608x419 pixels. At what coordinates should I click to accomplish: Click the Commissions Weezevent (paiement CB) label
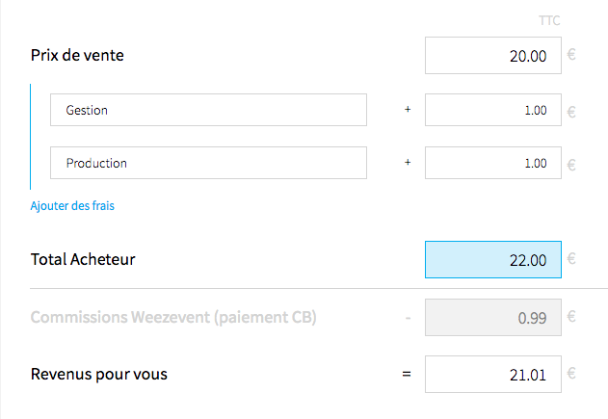point(173,317)
